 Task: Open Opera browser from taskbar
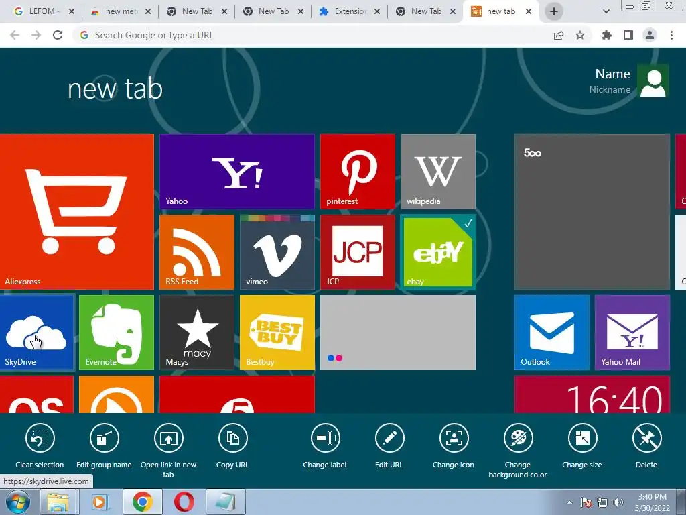[x=184, y=502]
